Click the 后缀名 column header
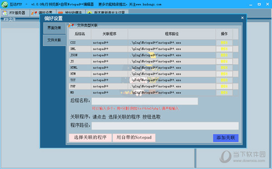This screenshot has width=272, height=169. [80, 34]
